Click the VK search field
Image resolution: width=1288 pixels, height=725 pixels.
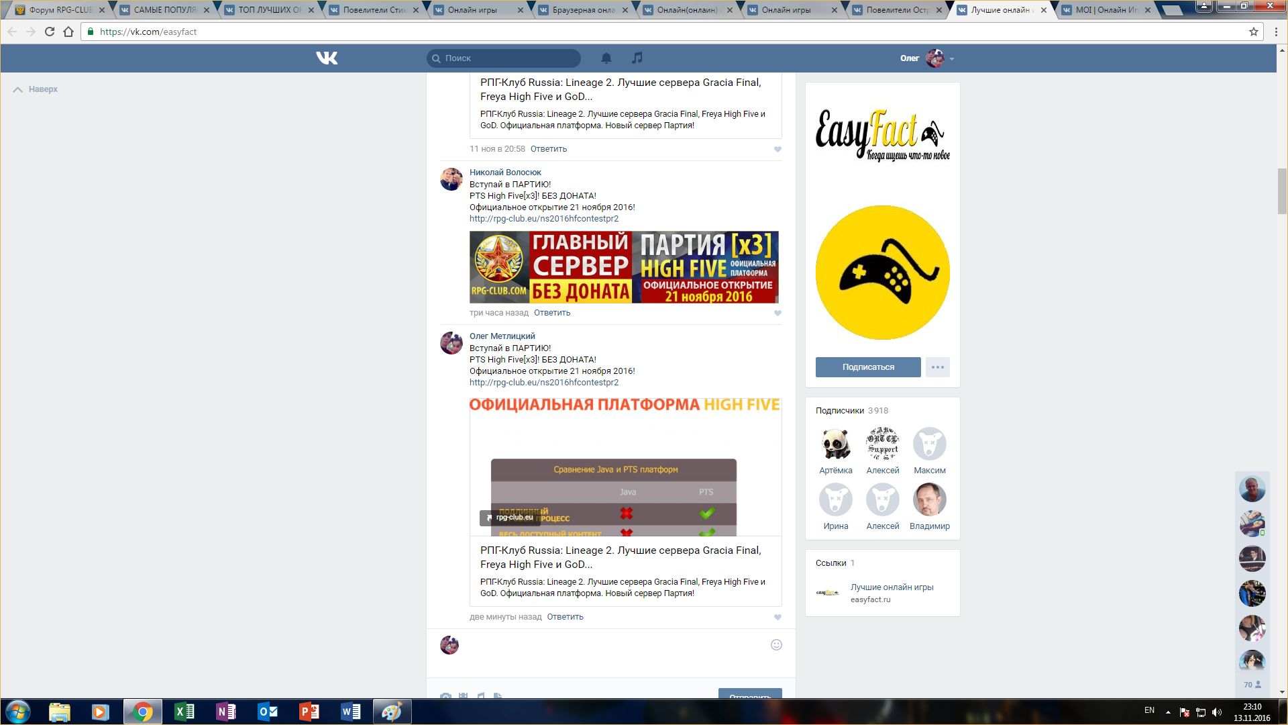click(504, 58)
